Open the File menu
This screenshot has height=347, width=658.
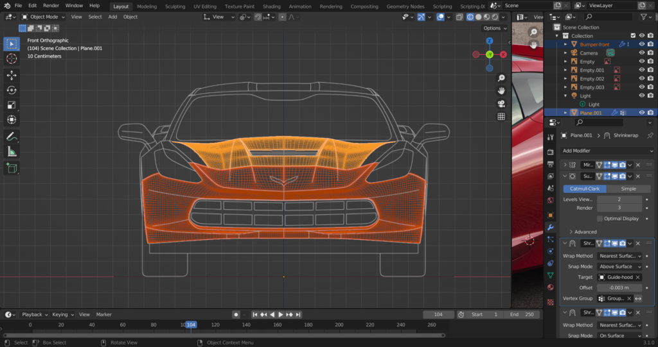[x=18, y=5]
